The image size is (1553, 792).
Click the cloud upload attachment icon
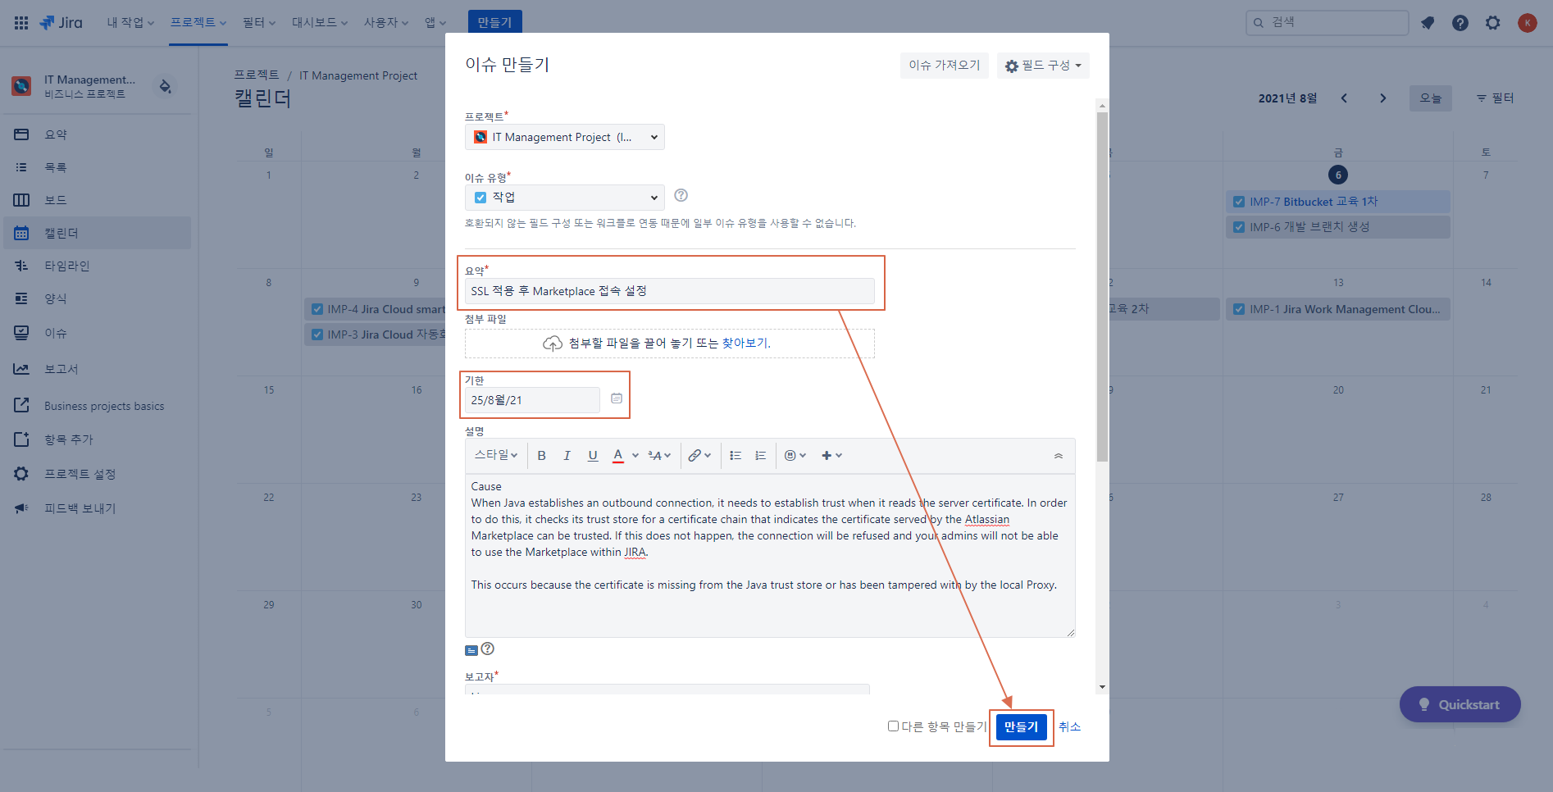pyautogui.click(x=553, y=344)
